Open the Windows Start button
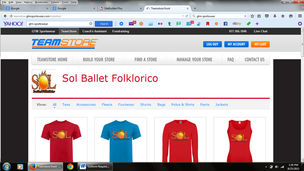Viewport: 304px width, 171px height. click(x=7, y=167)
